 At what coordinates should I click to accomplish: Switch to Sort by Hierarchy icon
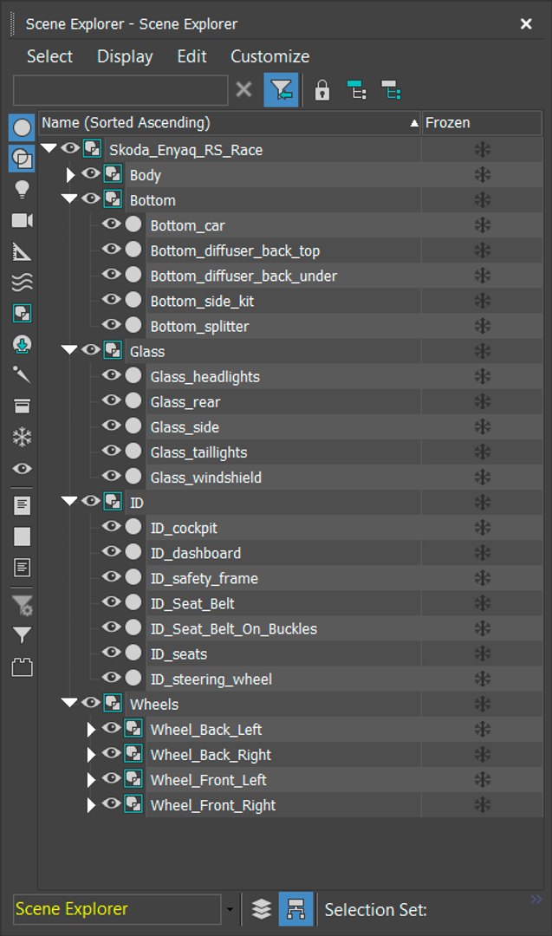(296, 909)
